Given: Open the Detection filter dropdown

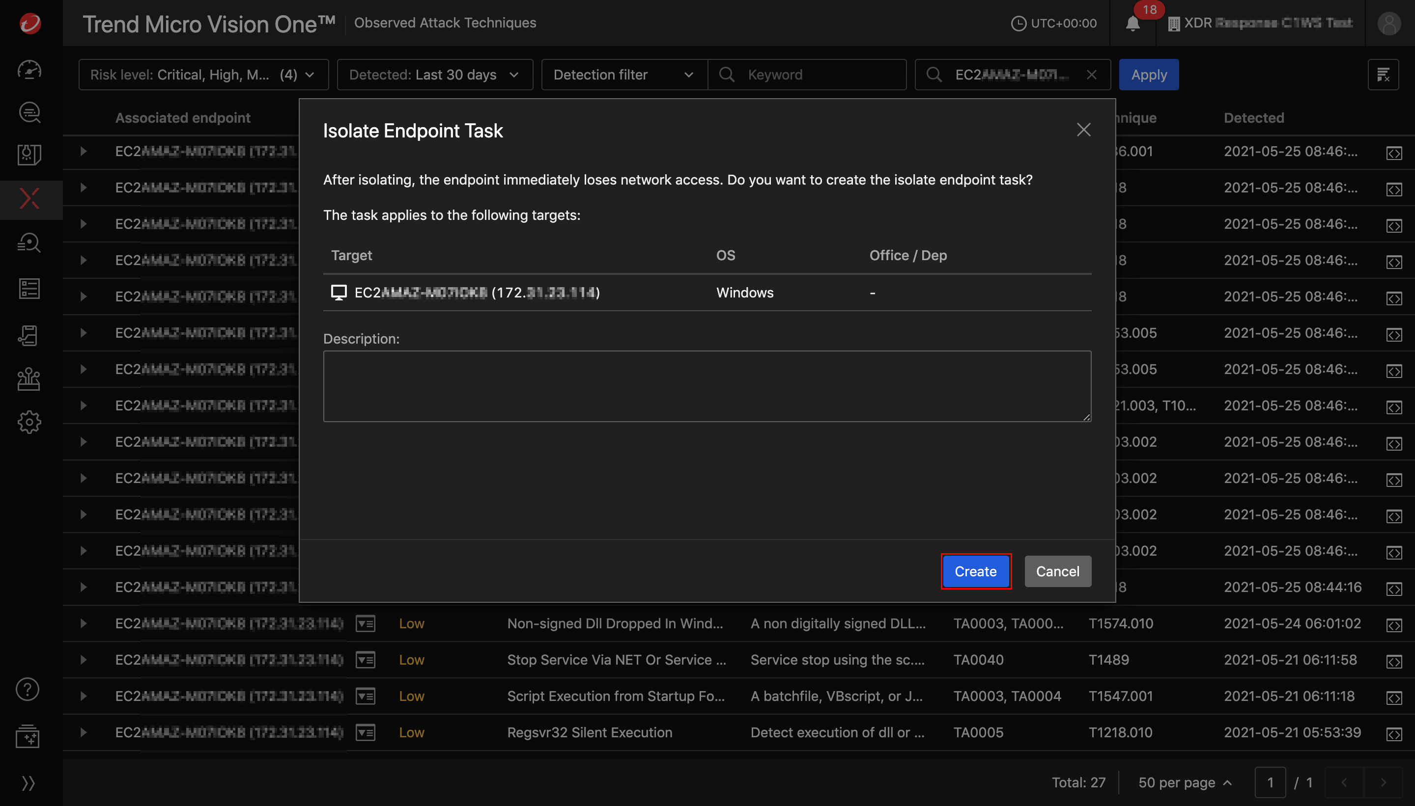Looking at the screenshot, I should (623, 74).
